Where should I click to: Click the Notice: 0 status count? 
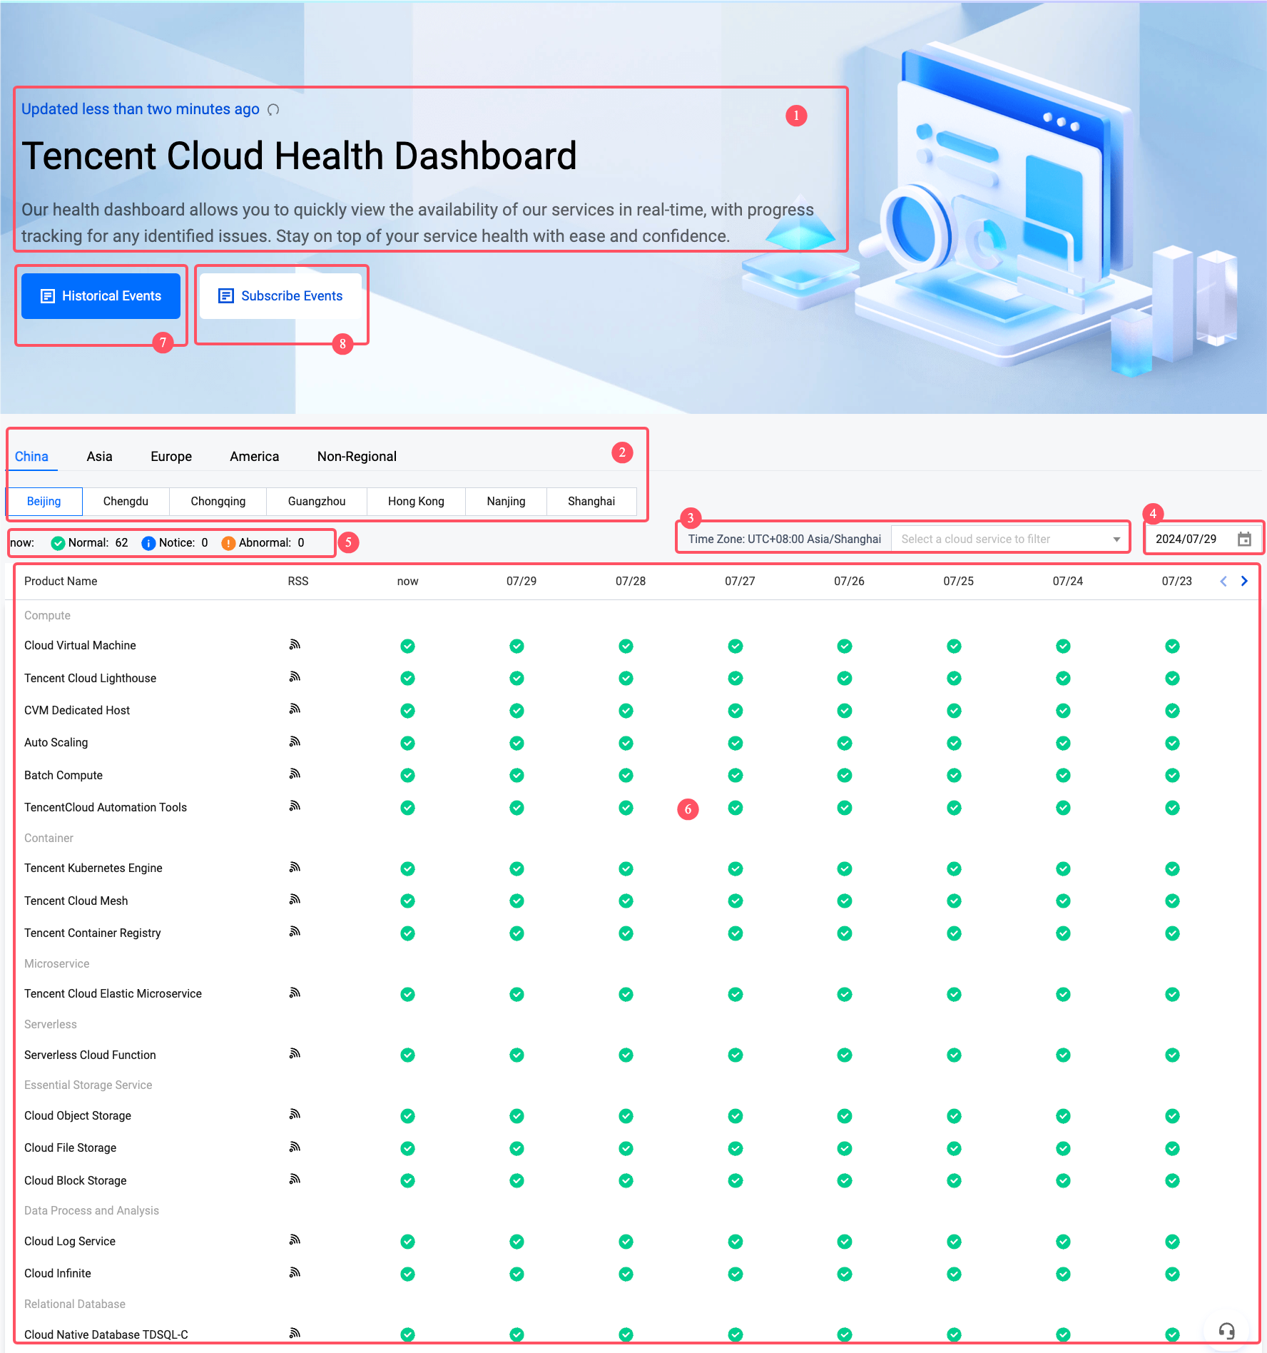tap(175, 543)
